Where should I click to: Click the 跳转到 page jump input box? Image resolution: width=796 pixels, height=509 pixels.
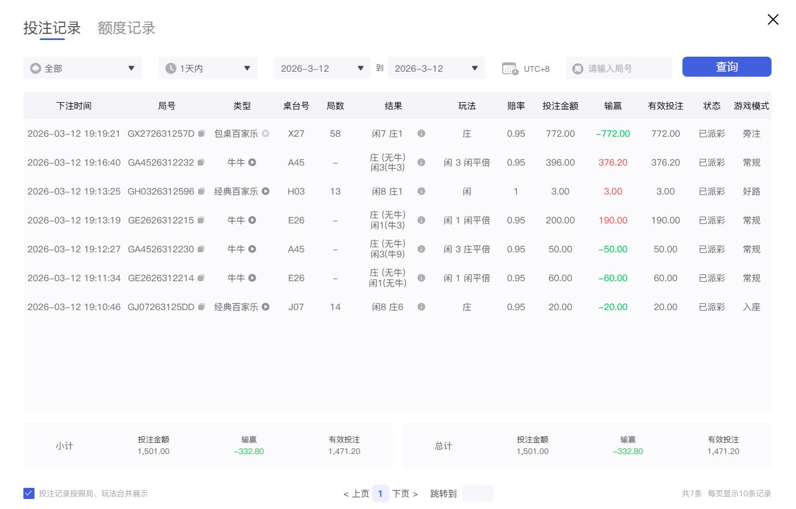tap(477, 493)
